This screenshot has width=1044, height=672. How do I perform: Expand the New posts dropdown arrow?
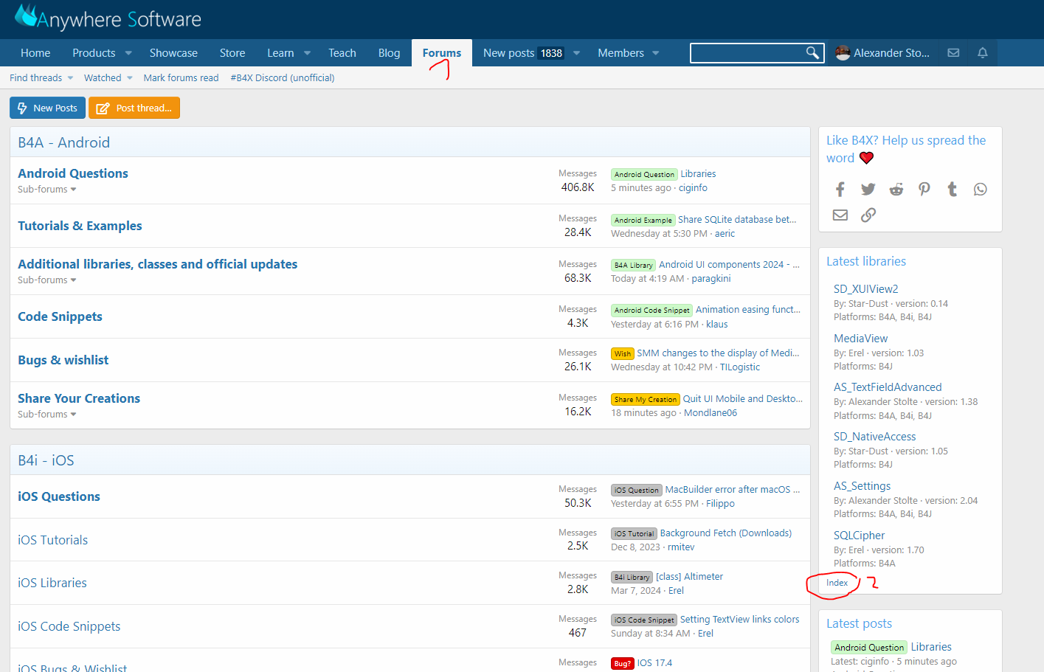[577, 53]
